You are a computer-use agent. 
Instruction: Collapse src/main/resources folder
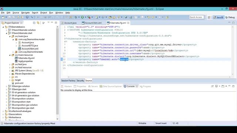coord(10,55)
